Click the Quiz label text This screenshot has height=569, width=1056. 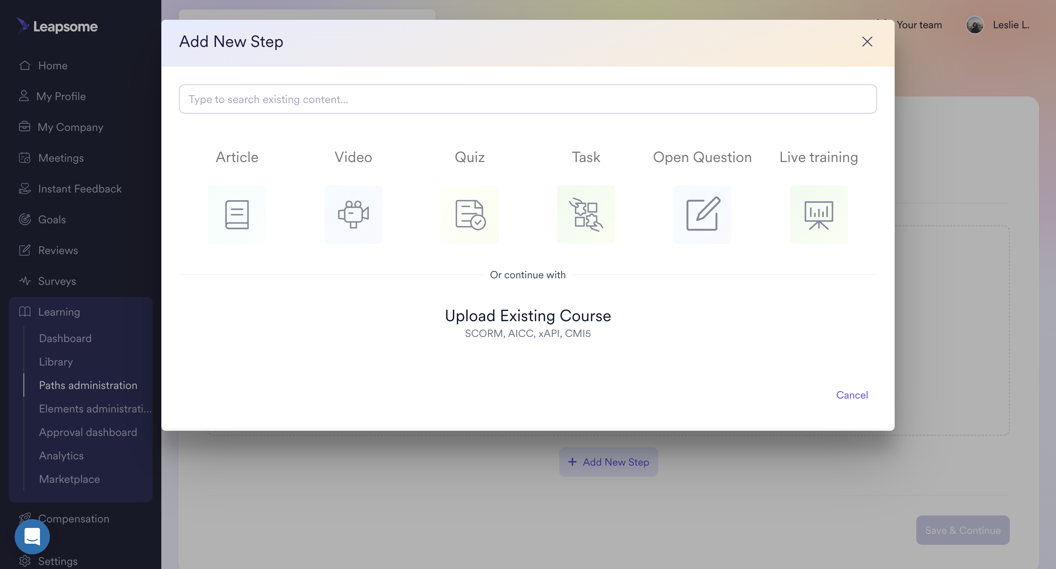470,157
